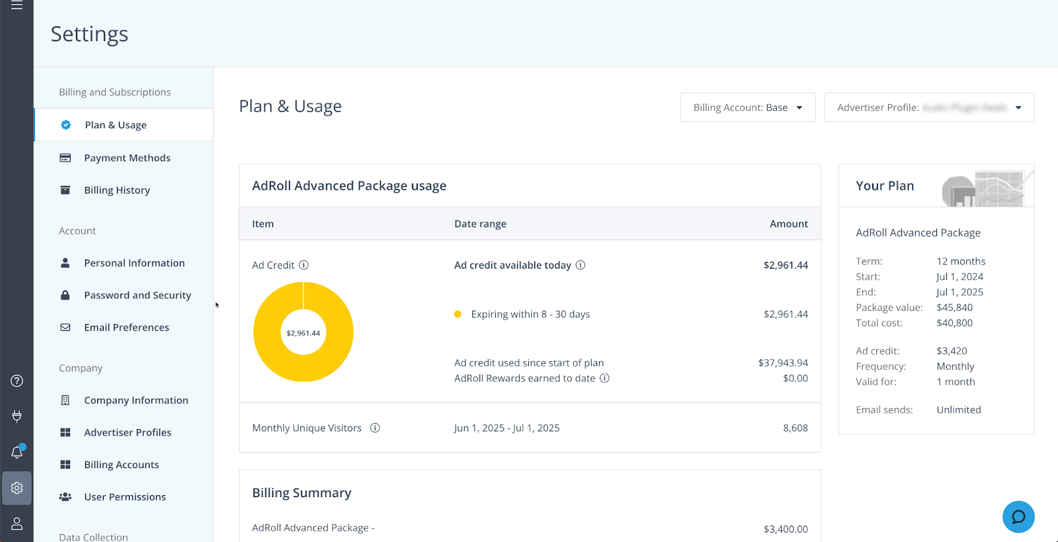Click the $45,840 package value
1058x542 pixels.
[954, 308]
